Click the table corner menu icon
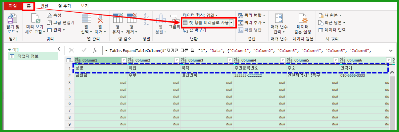Image resolution: width=399 pixels, height=132 pixels. (69, 60)
